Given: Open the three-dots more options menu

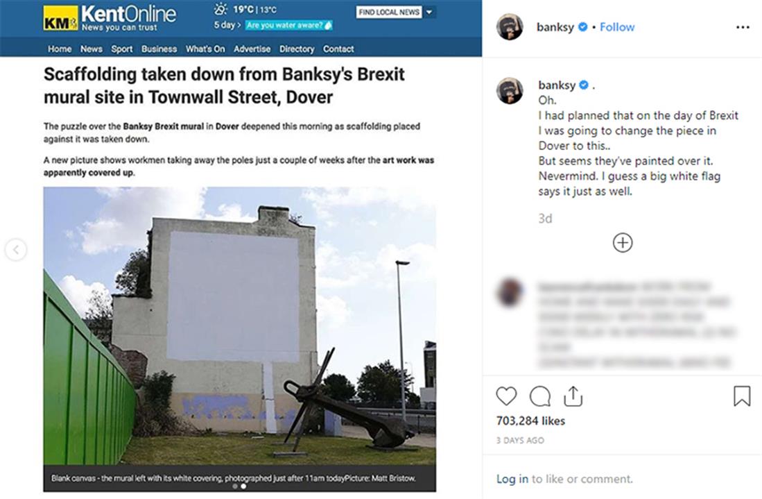Looking at the screenshot, I should pos(743,27).
